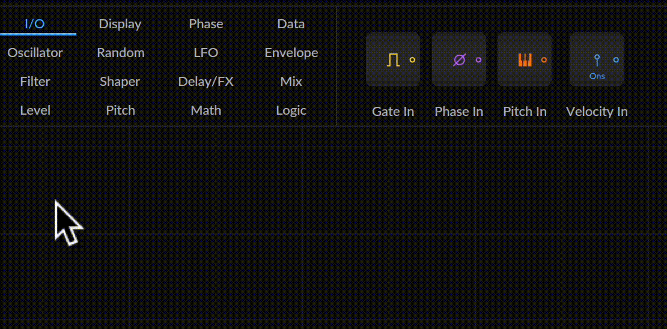This screenshot has height=329, width=667.
Task: Click the Gate In label
Action: pos(393,111)
